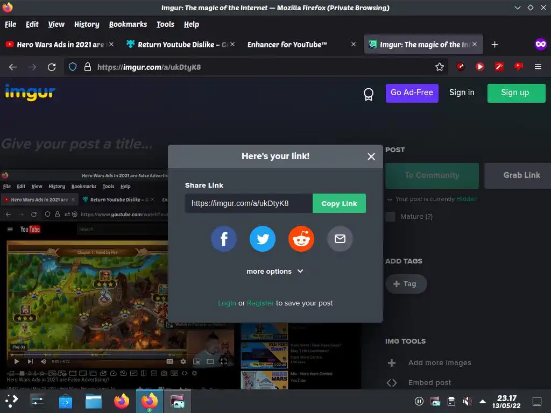Show site security lock info

(88, 67)
